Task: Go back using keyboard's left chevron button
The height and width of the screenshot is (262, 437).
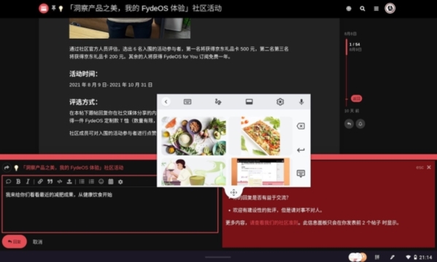Action: pyautogui.click(x=166, y=102)
